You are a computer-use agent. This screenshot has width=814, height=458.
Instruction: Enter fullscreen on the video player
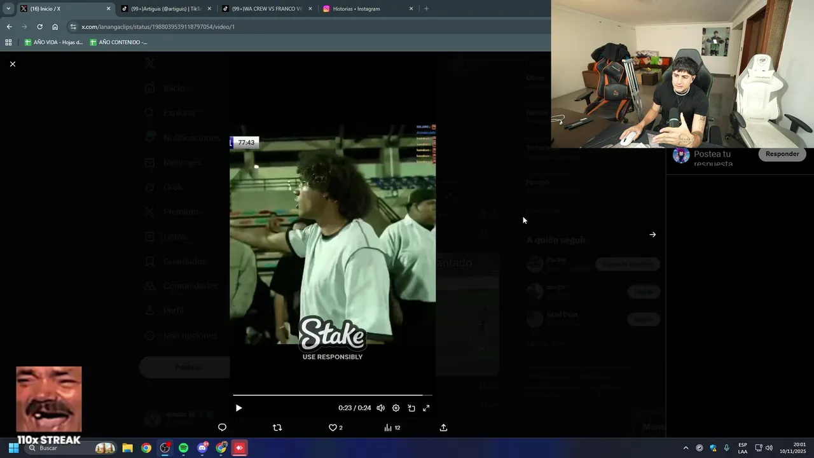click(426, 408)
